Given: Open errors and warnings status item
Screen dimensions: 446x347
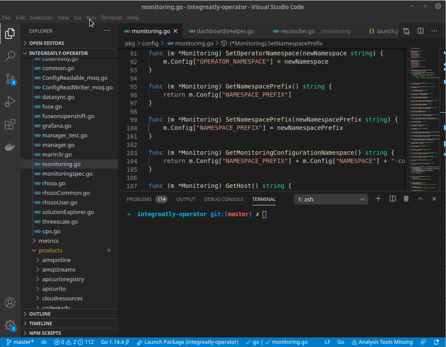Looking at the screenshot, I should [74, 342].
